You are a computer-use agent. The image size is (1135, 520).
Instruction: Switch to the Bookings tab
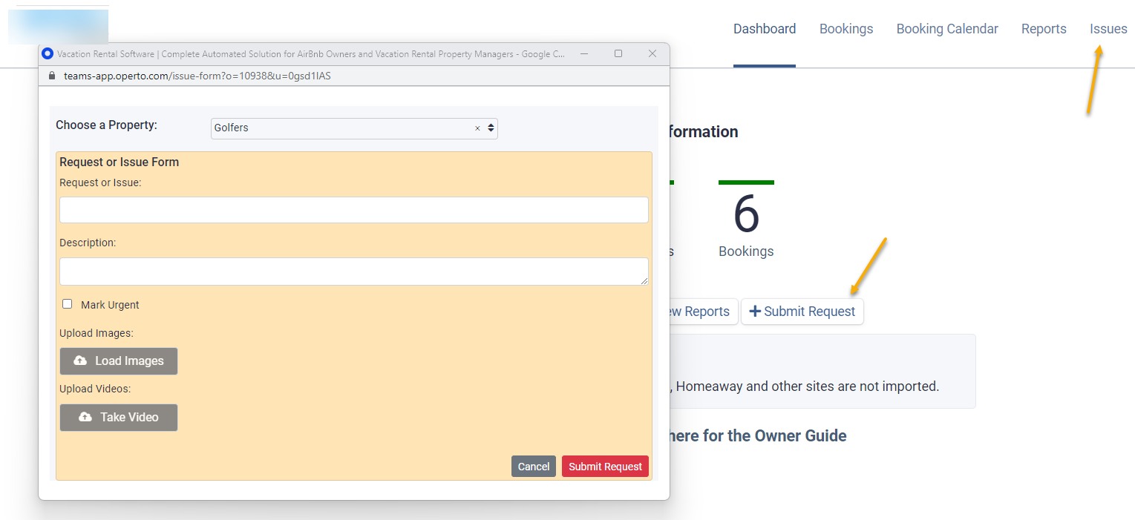click(846, 29)
